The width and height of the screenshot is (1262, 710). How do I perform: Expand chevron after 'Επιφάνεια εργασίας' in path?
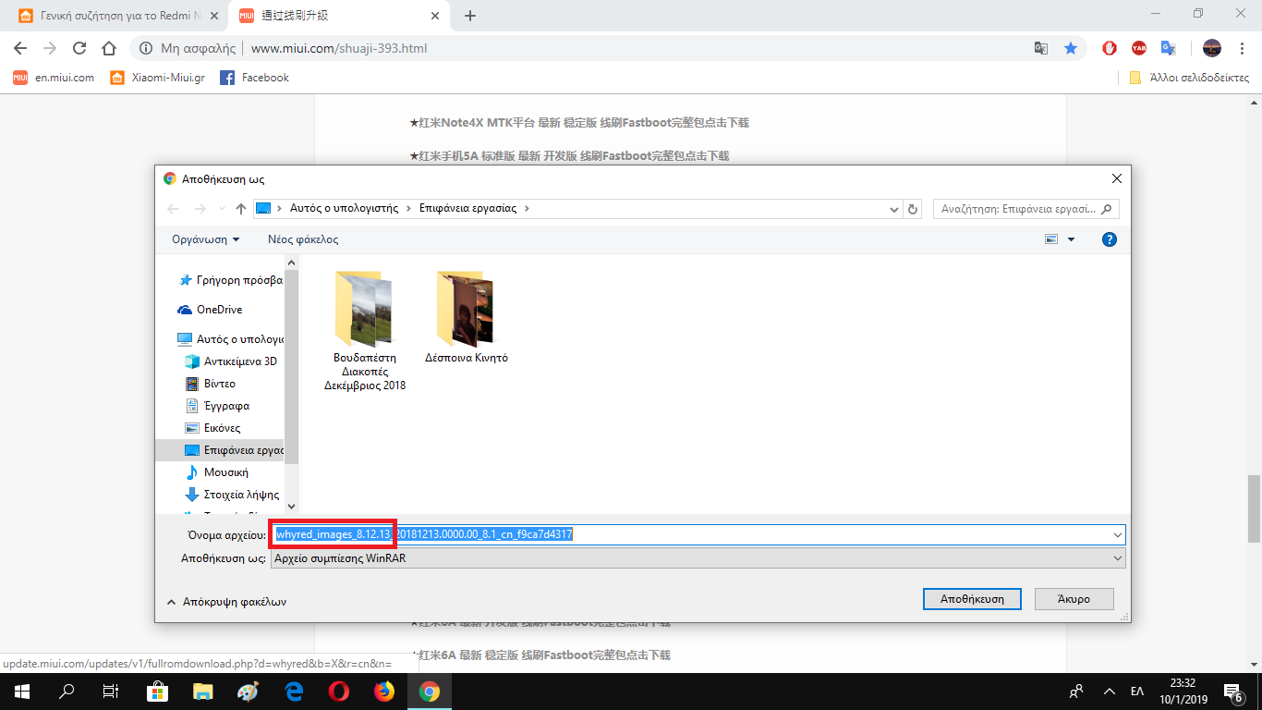click(527, 209)
